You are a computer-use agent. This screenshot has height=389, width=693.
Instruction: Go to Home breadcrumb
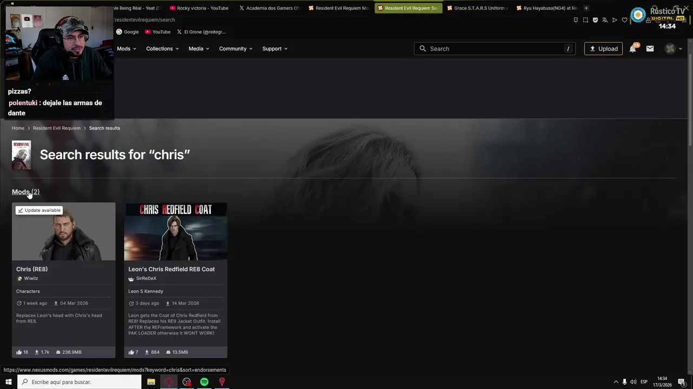click(18, 128)
